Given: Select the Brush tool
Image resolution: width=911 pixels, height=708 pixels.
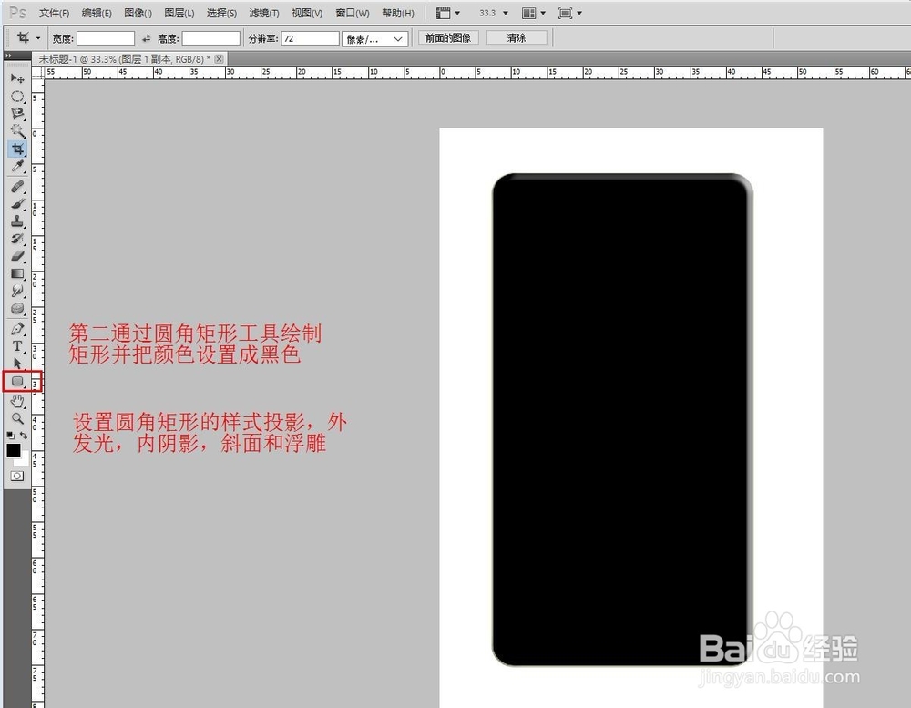Looking at the screenshot, I should 17,204.
